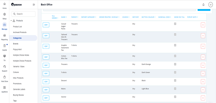Delete Casual Jogger Pants with X button

tap(203, 25)
